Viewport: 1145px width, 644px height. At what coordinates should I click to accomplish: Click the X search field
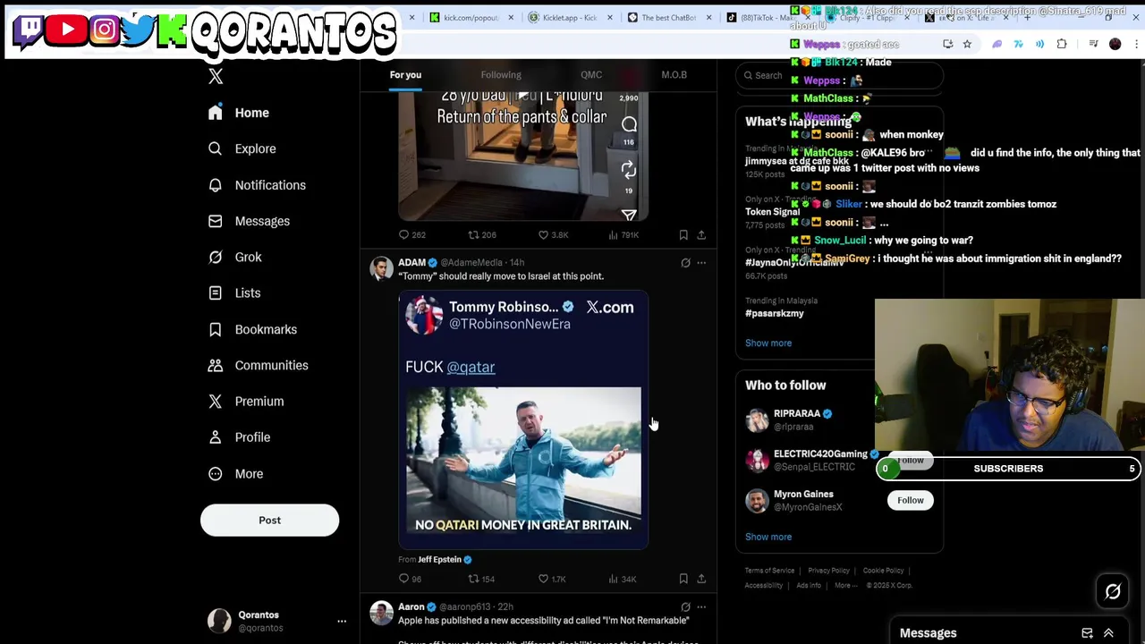point(839,76)
